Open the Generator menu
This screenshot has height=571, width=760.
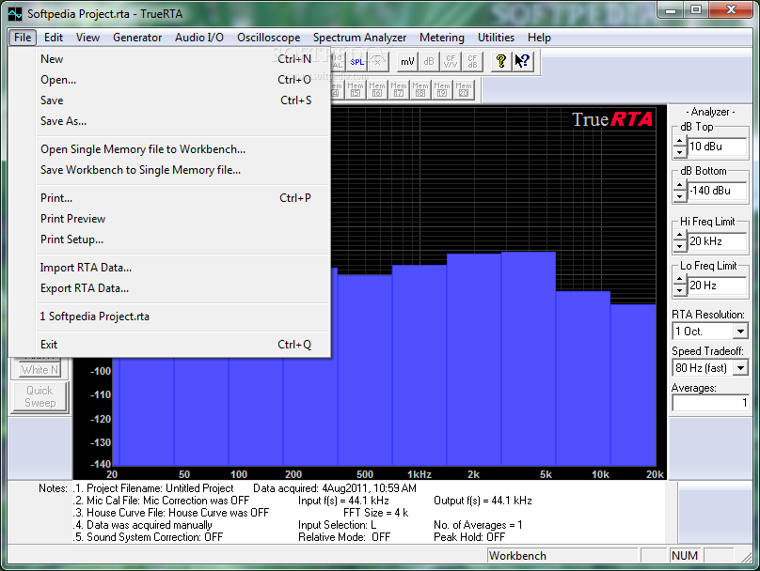point(137,38)
